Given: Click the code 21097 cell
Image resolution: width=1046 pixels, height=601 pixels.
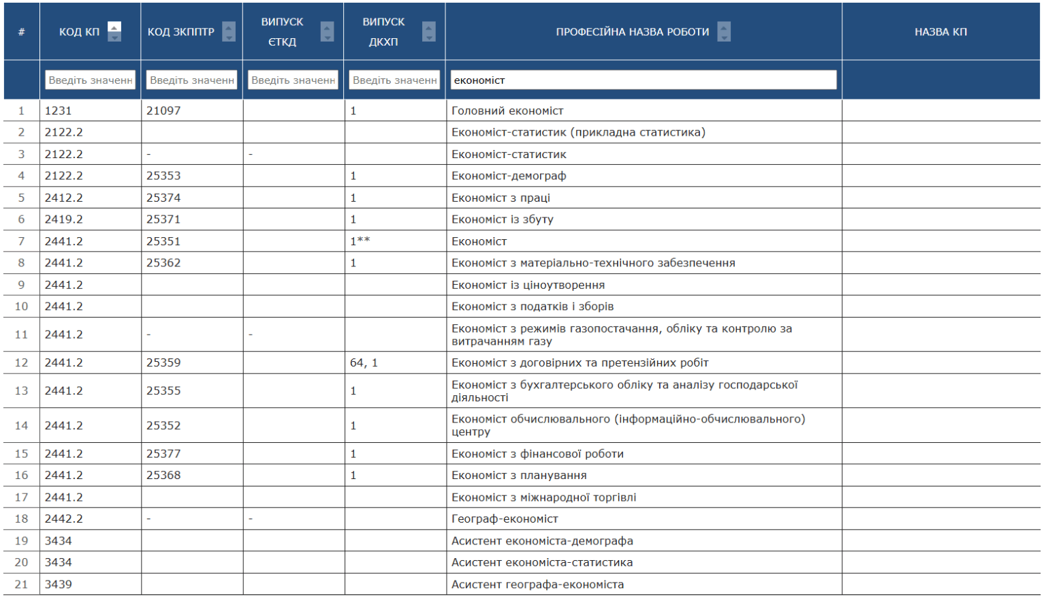Looking at the screenshot, I should click(x=163, y=111).
